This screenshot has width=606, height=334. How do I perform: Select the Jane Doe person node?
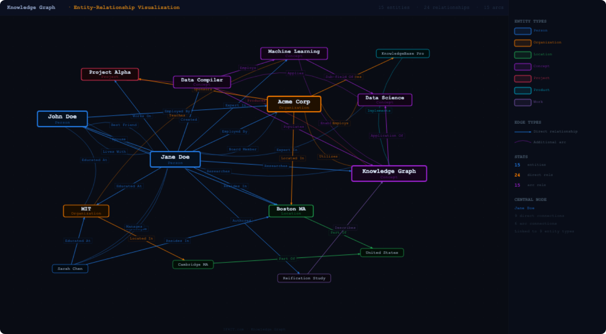pyautogui.click(x=175, y=159)
